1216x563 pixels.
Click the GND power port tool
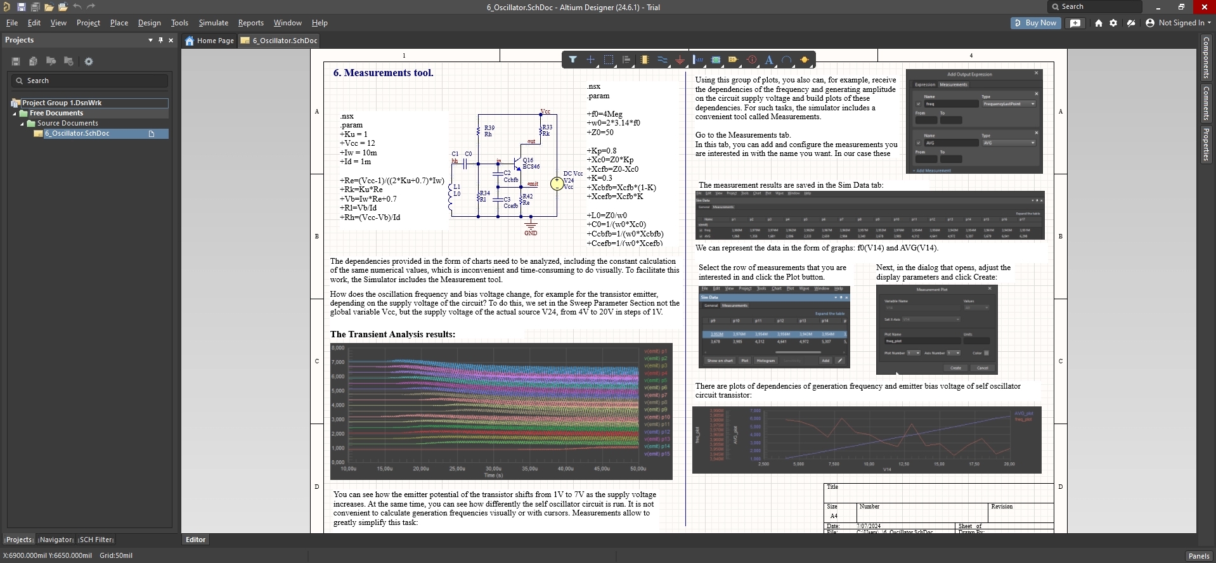coord(680,60)
